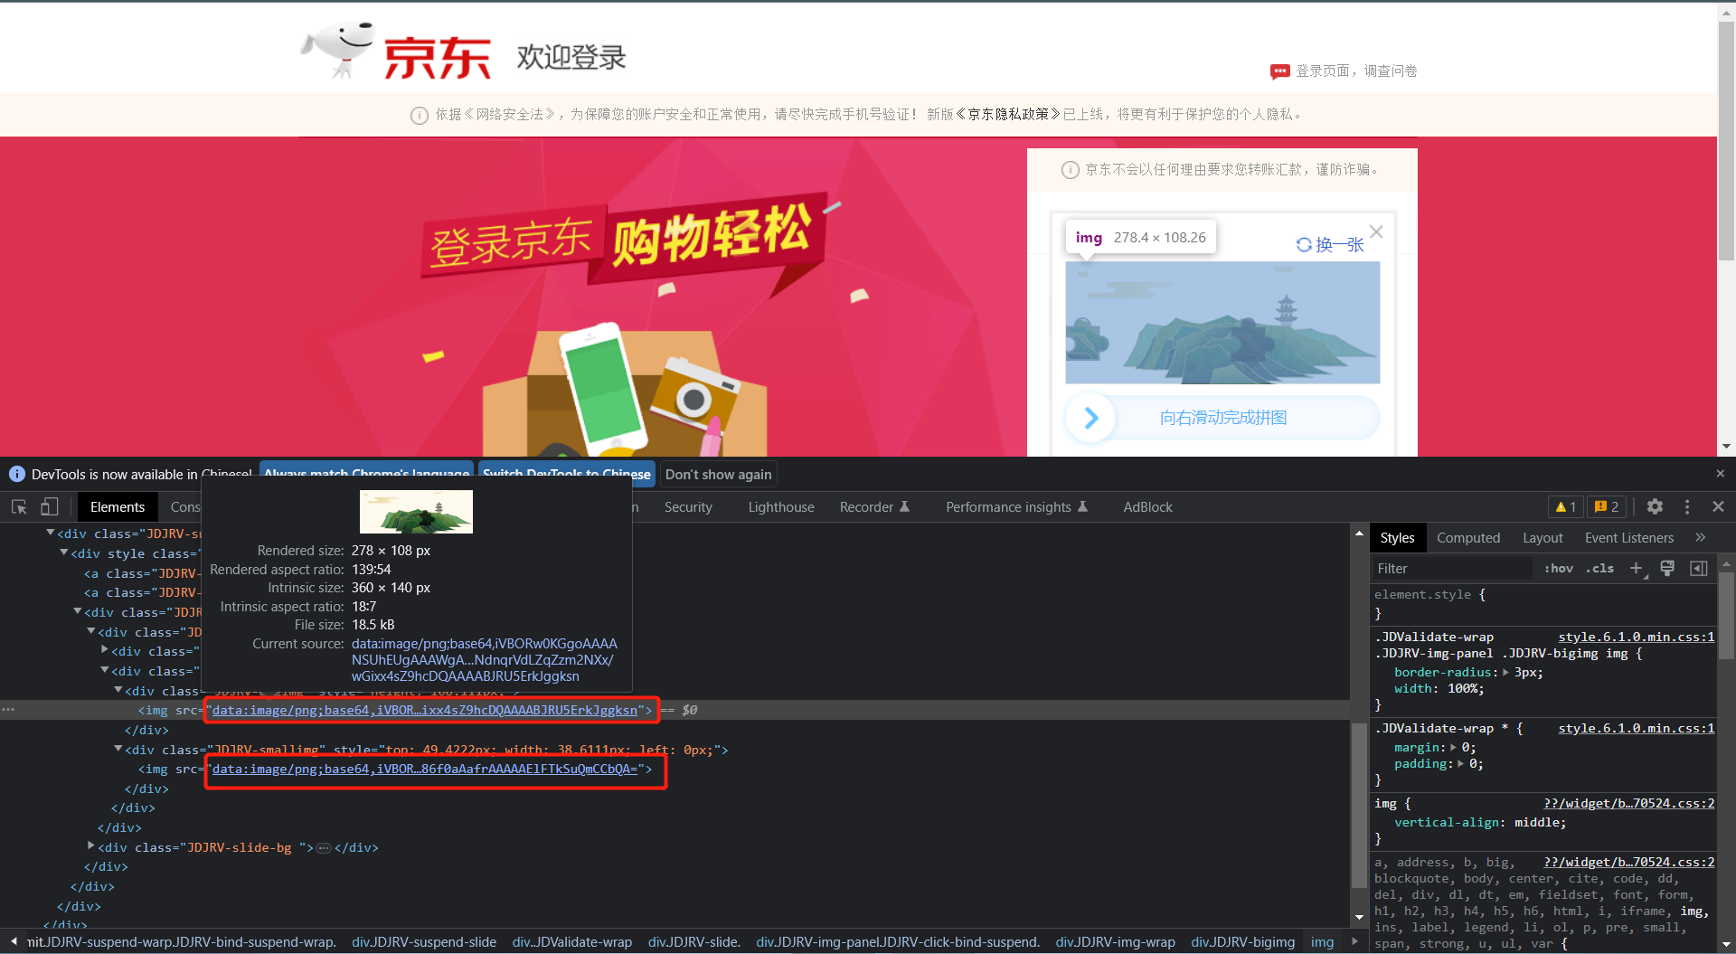This screenshot has height=954, width=1736.
Task: Toggle the .cls element classes pane
Action: 1599,568
